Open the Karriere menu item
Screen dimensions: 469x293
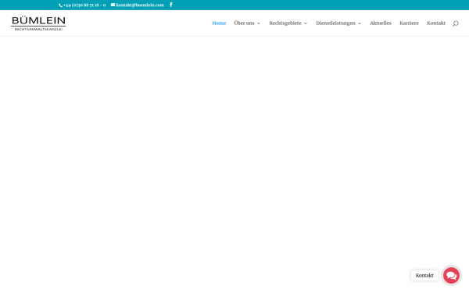[x=409, y=23]
